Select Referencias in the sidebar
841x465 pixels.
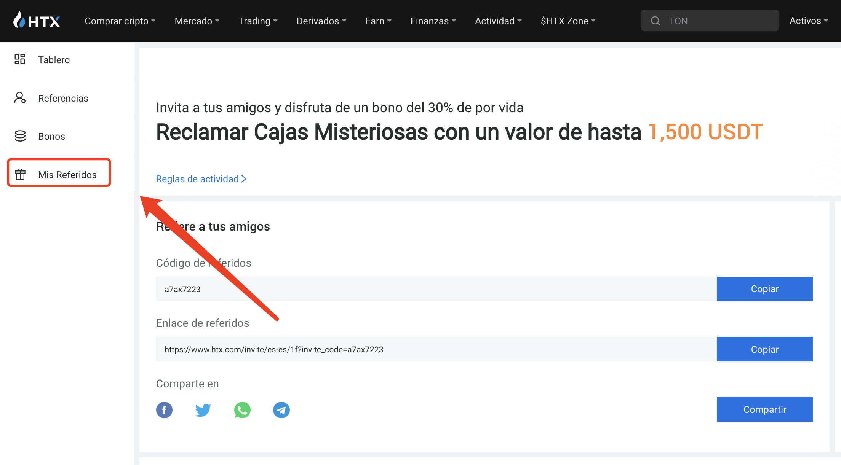point(63,98)
